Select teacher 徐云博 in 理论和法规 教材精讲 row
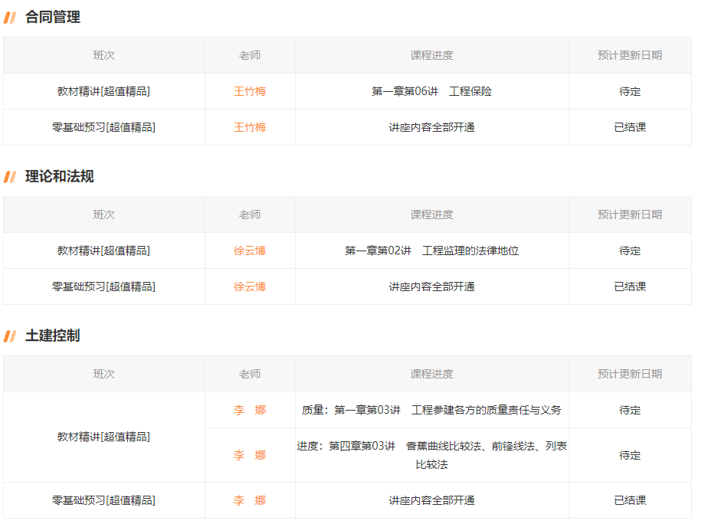705x524 pixels. [250, 251]
